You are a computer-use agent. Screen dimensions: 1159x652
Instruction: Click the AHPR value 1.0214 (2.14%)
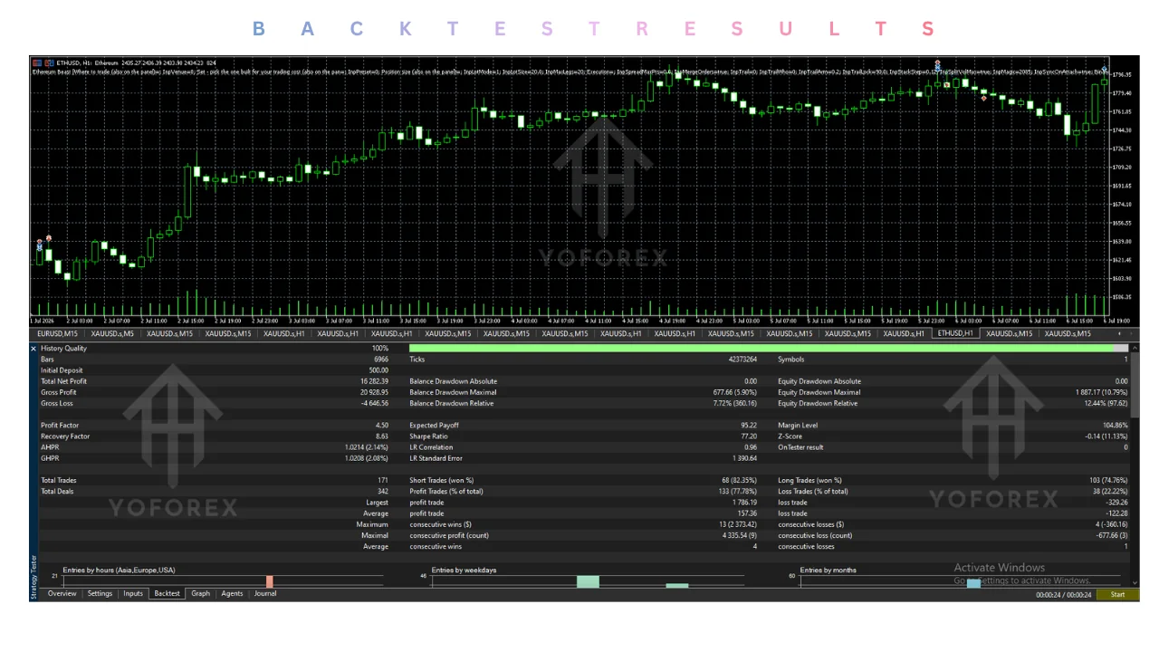coord(367,447)
